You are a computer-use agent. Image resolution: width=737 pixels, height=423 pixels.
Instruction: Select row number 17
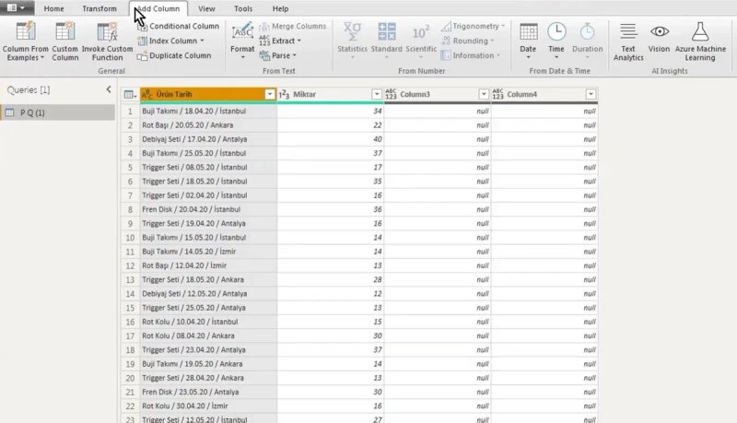(x=130, y=336)
